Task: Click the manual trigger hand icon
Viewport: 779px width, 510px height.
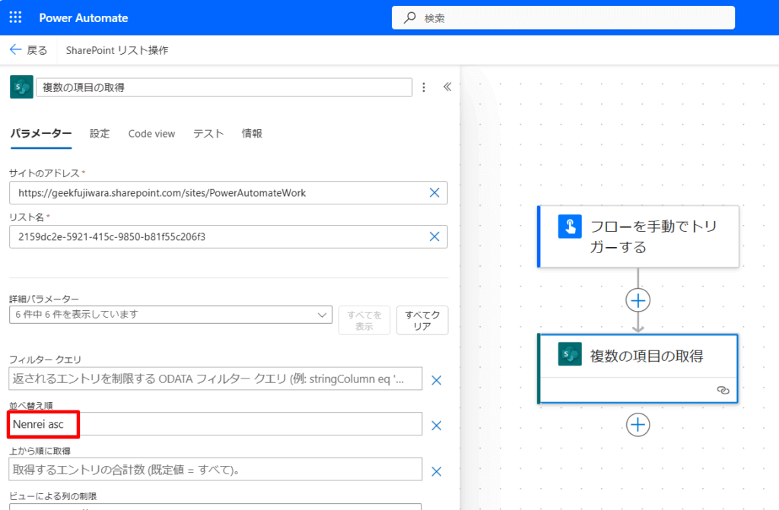Action: pos(570,226)
